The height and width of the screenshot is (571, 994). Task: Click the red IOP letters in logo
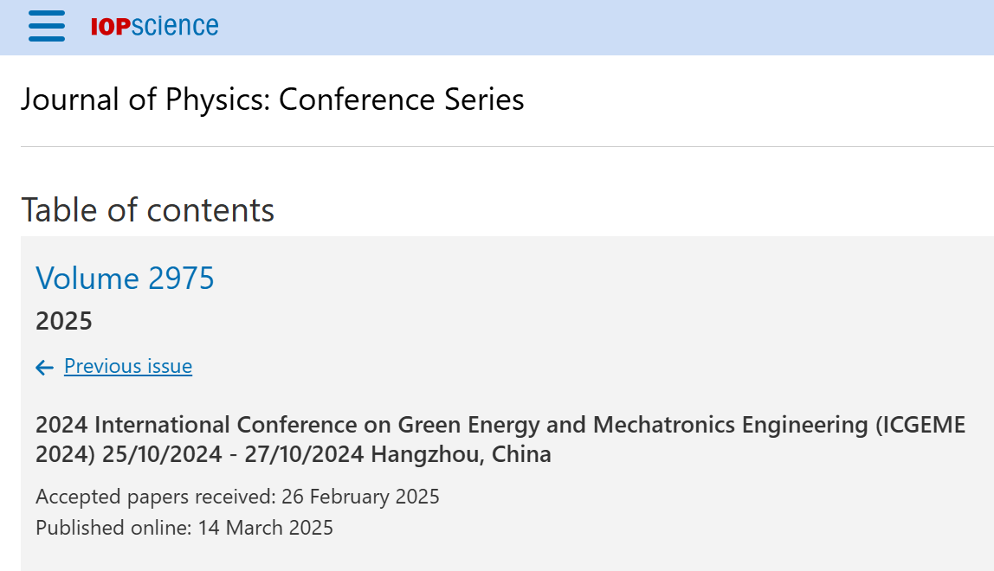pyautogui.click(x=110, y=27)
